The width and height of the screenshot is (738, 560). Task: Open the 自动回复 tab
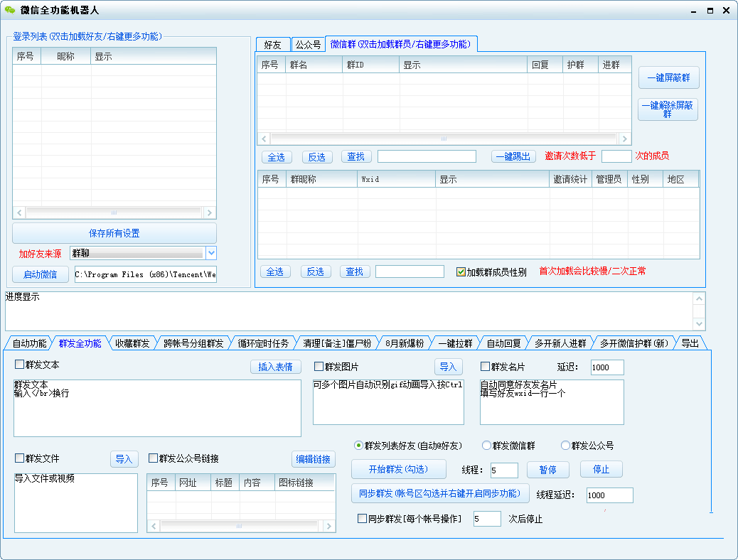pos(503,343)
